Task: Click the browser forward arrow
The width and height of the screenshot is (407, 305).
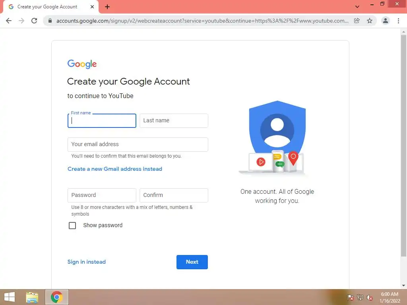Action: 21,21
